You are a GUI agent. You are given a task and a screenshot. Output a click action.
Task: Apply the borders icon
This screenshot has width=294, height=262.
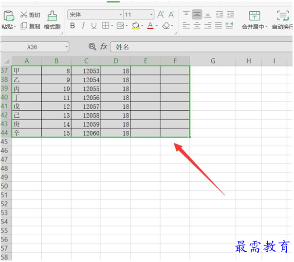point(106,25)
